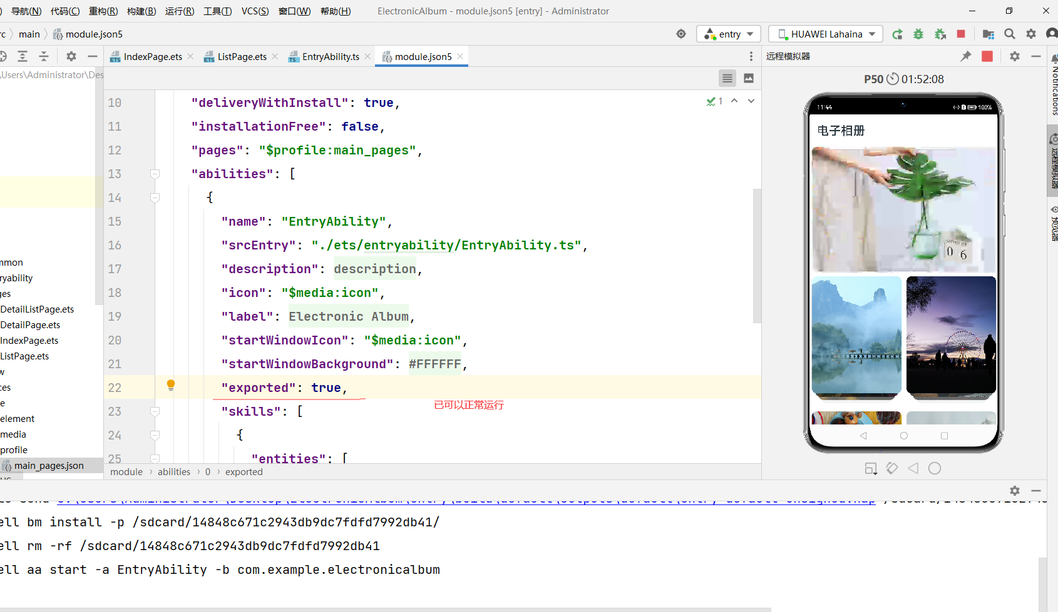Open the VCS(S) menu
Screen dimensions: 1058x612
[255, 11]
